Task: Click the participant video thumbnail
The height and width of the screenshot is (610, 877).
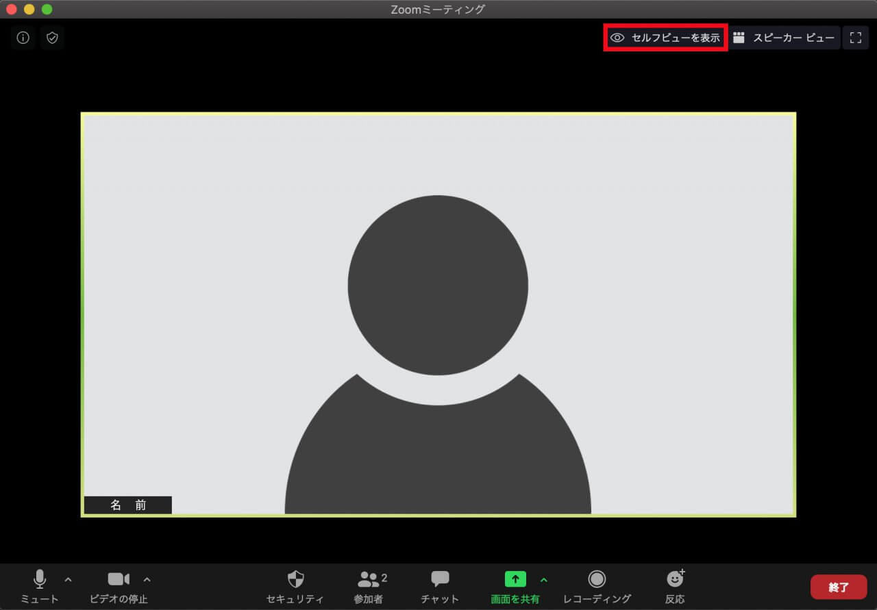Action: point(438,314)
